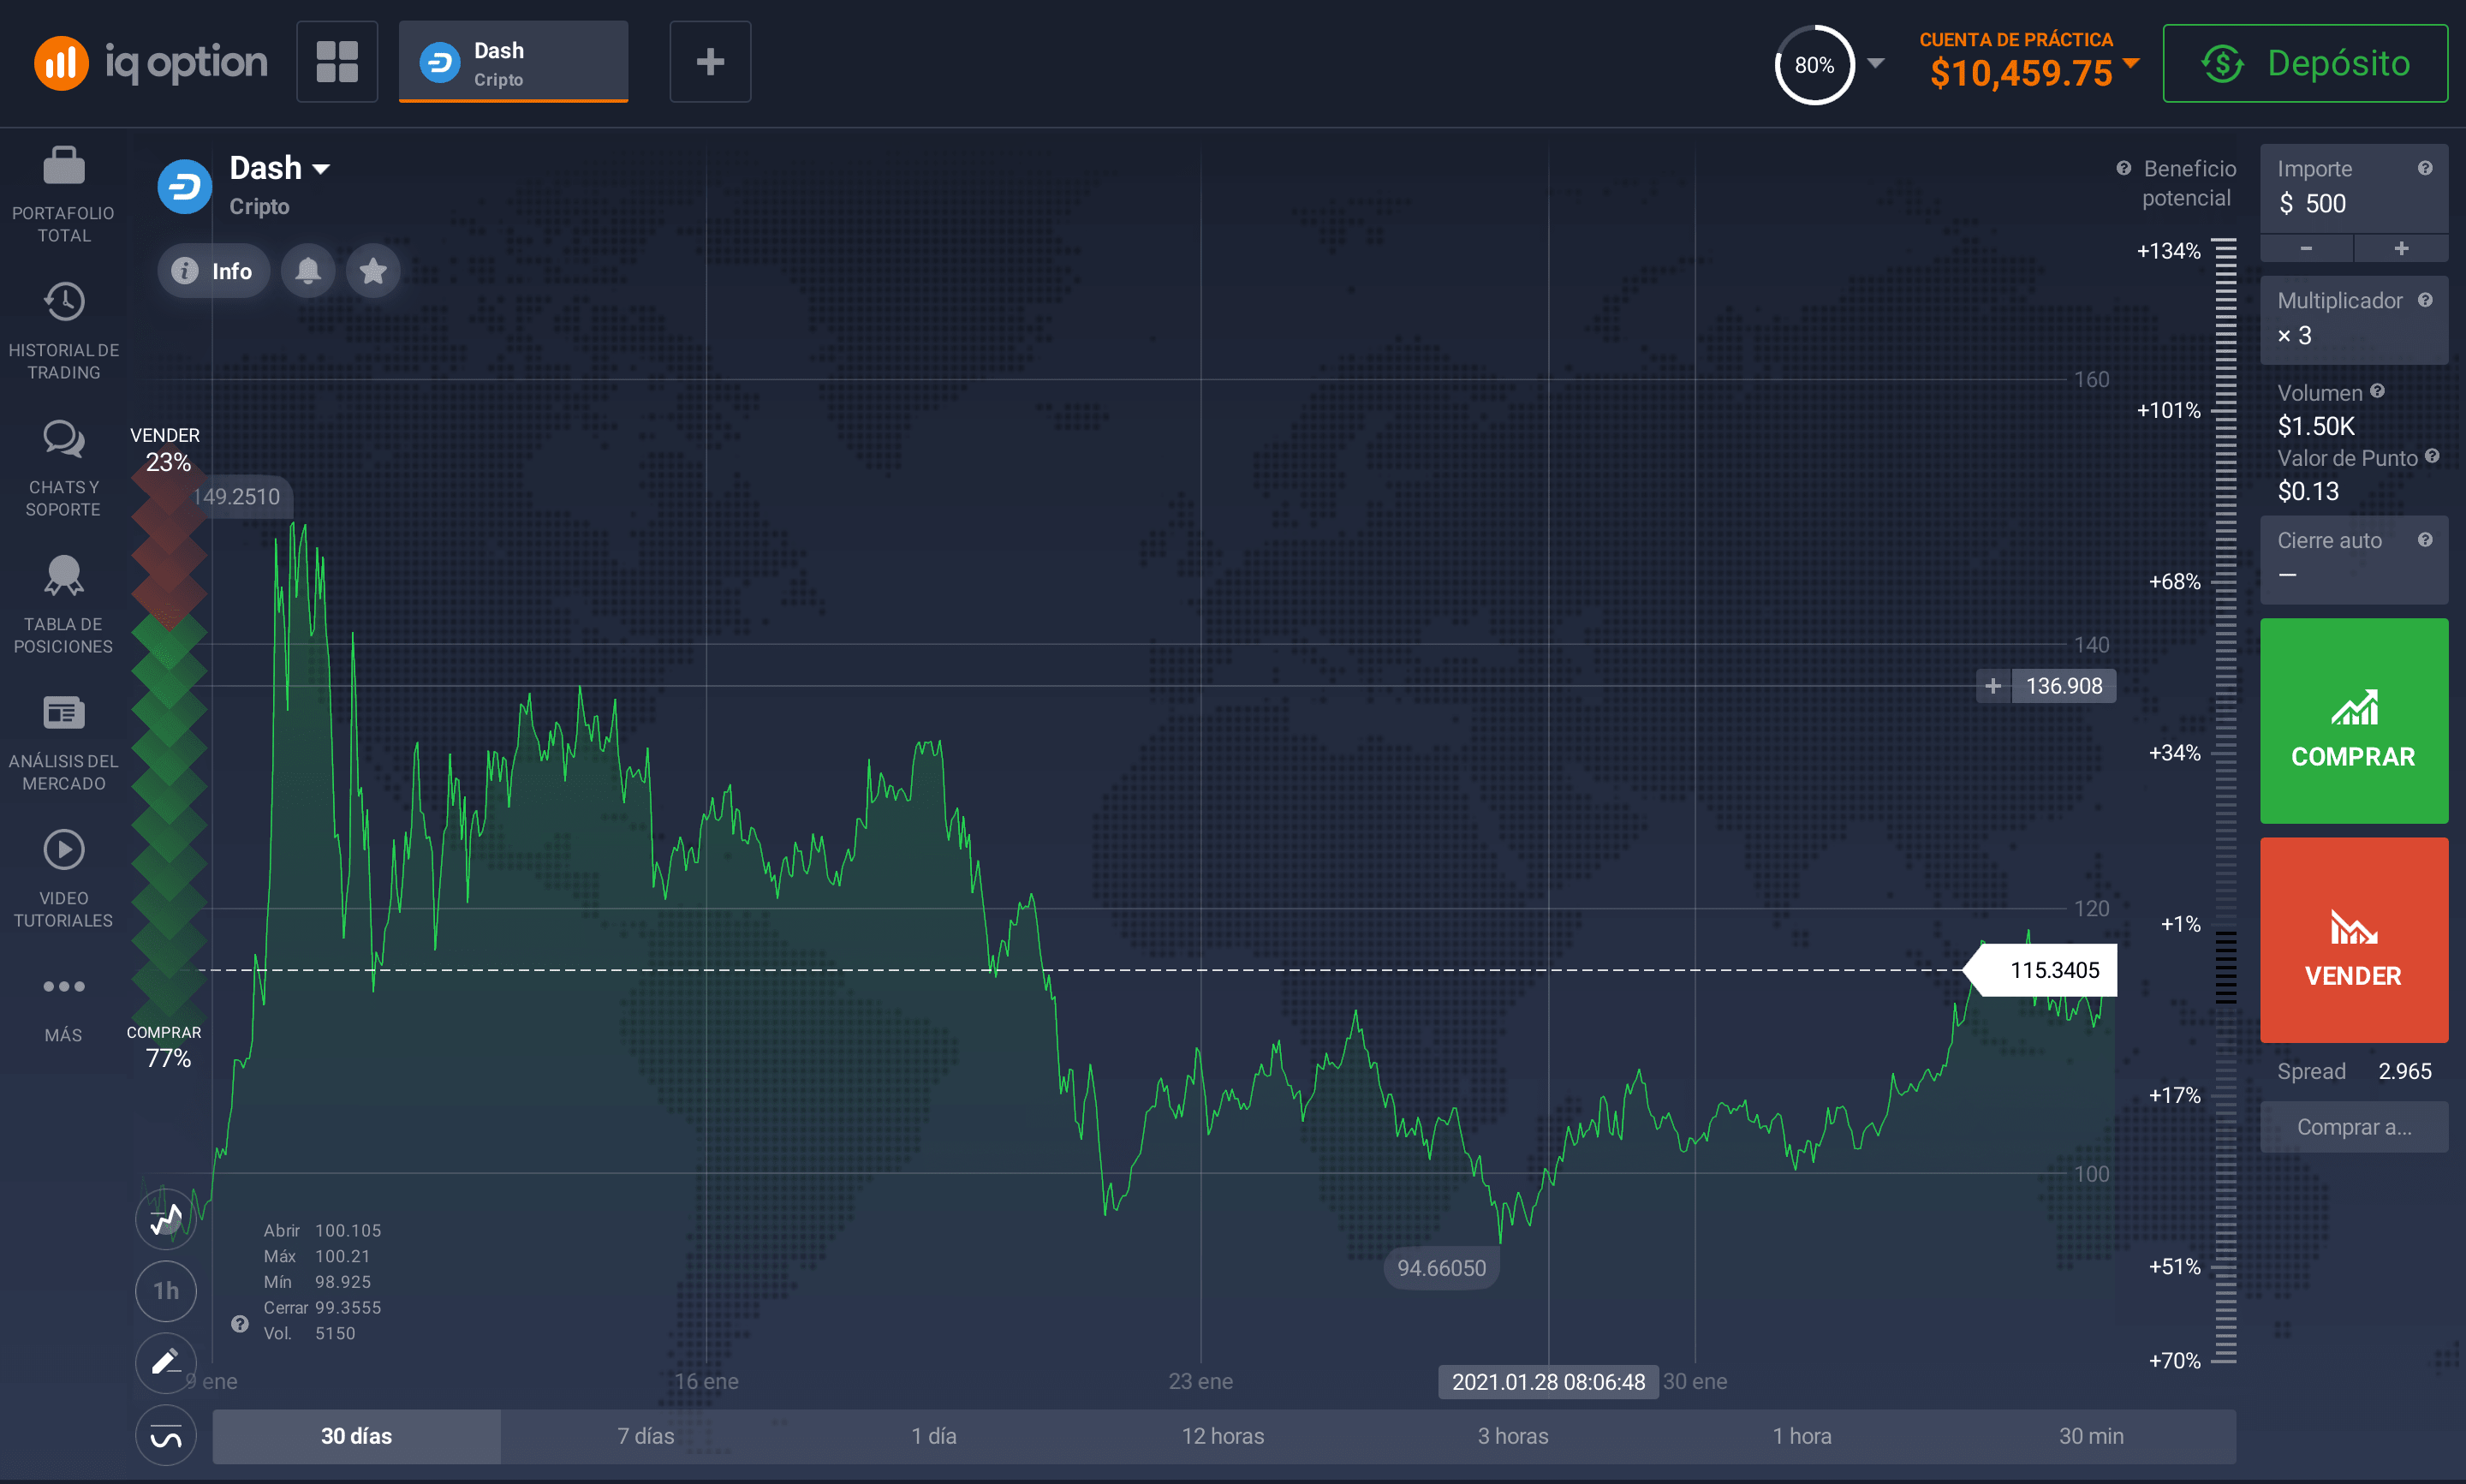Open Volumen help question mark

pyautogui.click(x=2377, y=391)
